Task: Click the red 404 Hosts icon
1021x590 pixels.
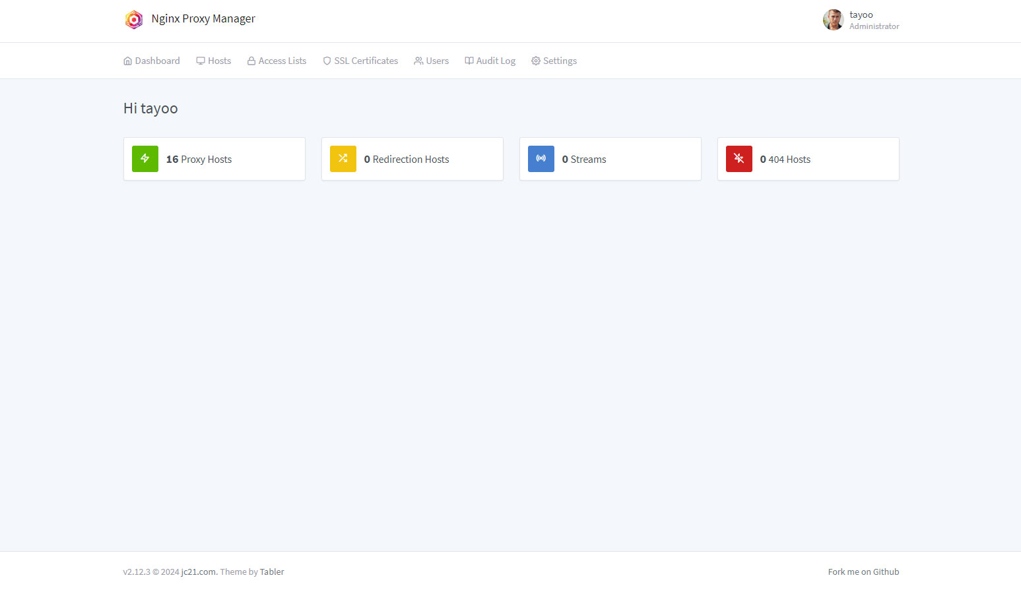Action: [739, 159]
